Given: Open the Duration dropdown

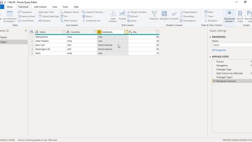Looking at the screenshot, I should point(212,21).
